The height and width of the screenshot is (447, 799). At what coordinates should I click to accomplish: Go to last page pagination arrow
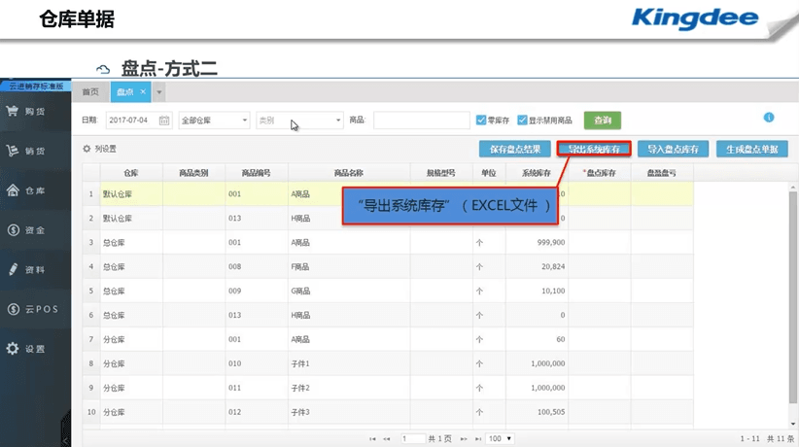coord(478,439)
